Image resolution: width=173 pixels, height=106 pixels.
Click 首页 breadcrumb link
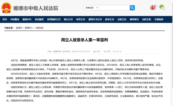(20, 28)
